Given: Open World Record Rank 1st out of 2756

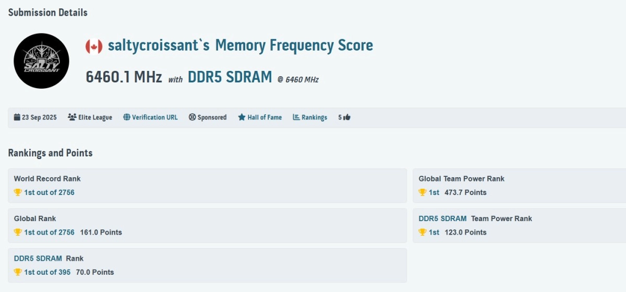Looking at the screenshot, I should pyautogui.click(x=49, y=192).
